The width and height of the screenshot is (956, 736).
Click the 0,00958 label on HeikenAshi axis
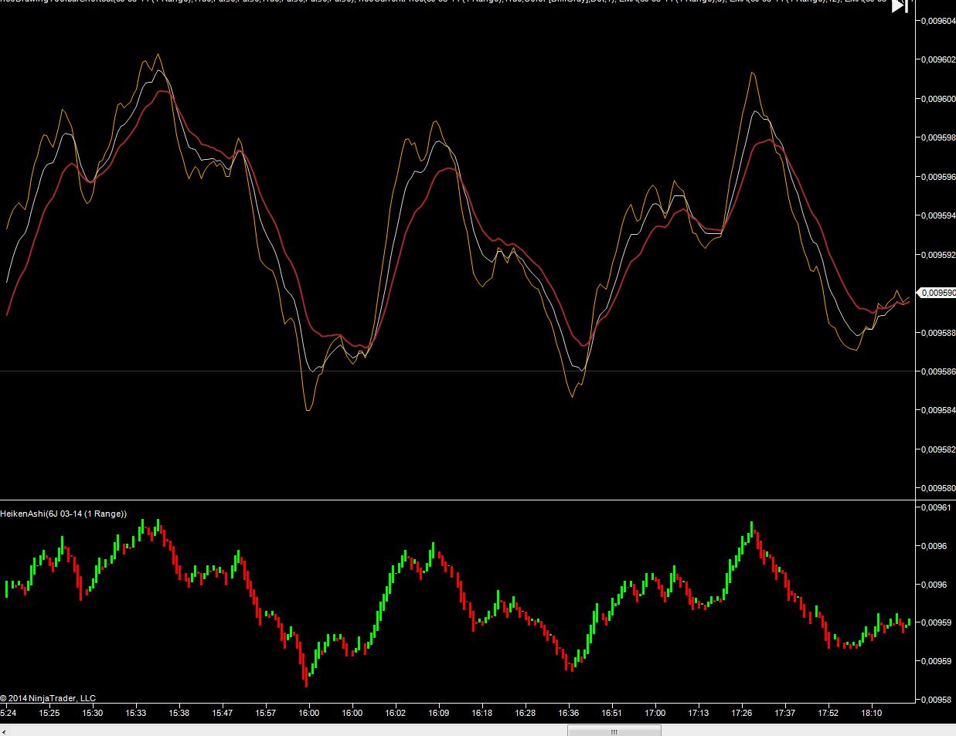[936, 700]
